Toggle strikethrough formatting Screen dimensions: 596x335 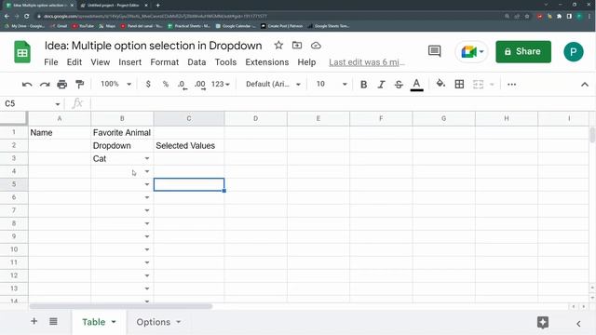399,85
